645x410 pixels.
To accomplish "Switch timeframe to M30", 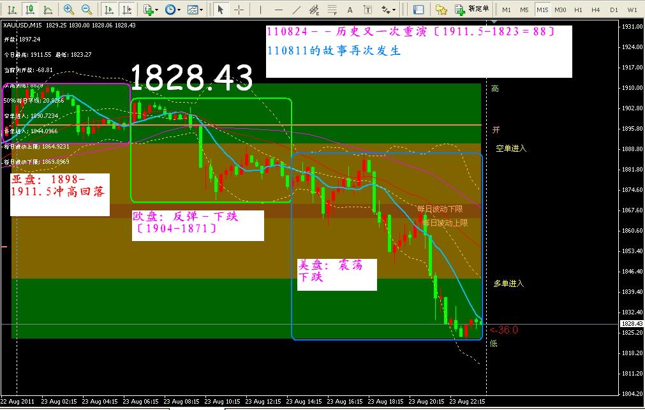I will coord(560,10).
